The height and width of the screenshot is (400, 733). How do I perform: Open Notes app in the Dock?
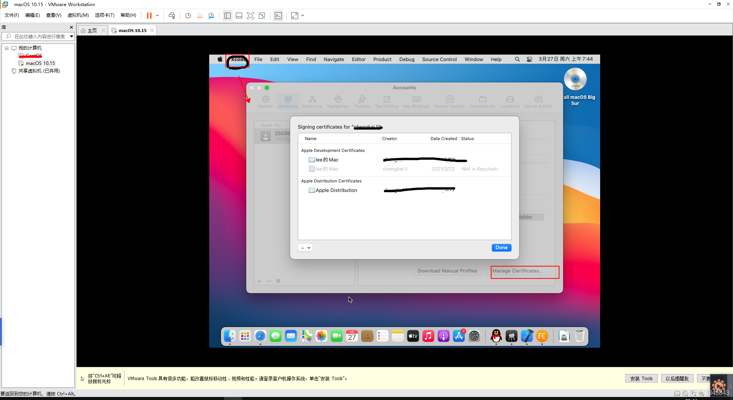click(398, 336)
